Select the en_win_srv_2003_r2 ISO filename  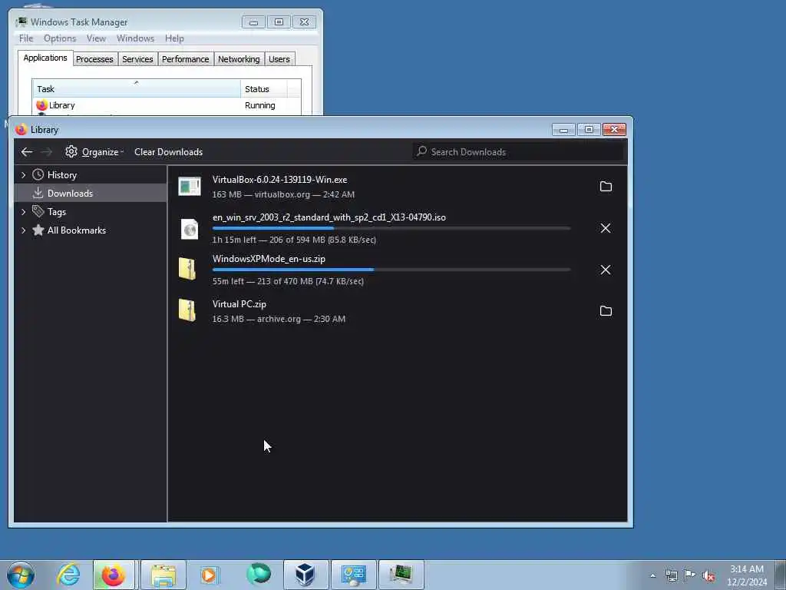[x=329, y=217]
